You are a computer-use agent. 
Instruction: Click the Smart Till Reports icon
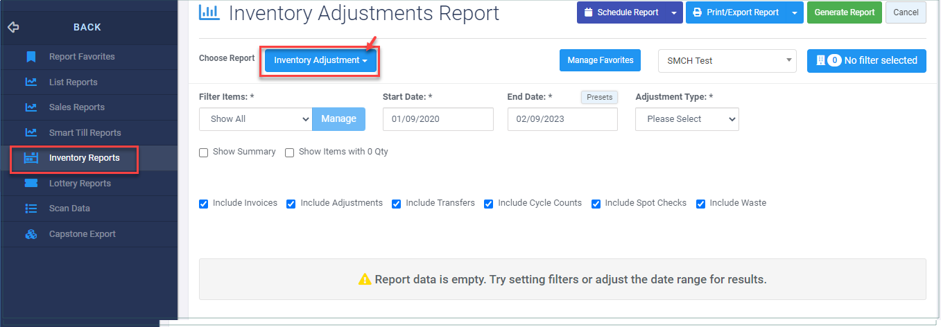coord(31,132)
